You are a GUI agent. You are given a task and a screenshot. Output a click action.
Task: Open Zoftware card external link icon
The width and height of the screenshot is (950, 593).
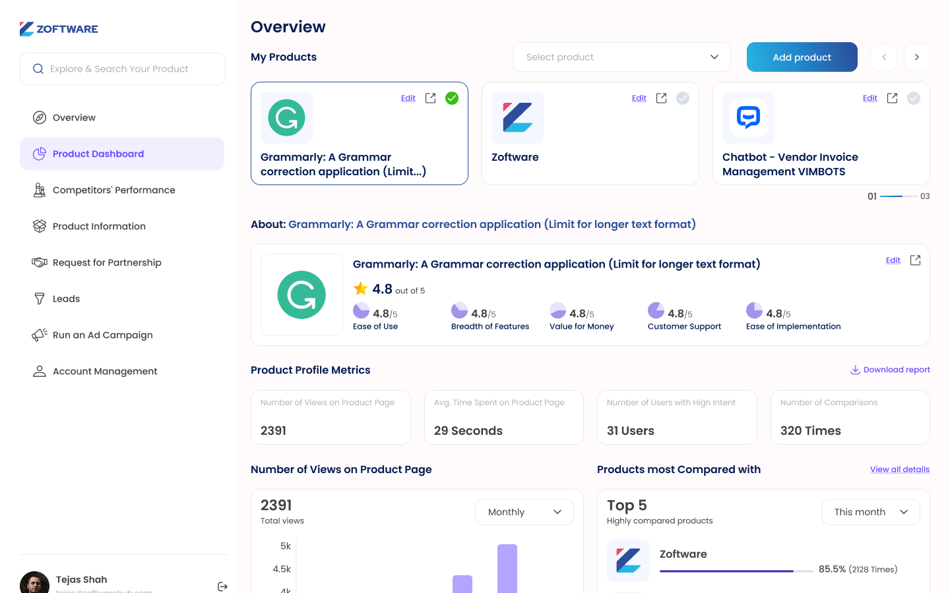(x=661, y=98)
